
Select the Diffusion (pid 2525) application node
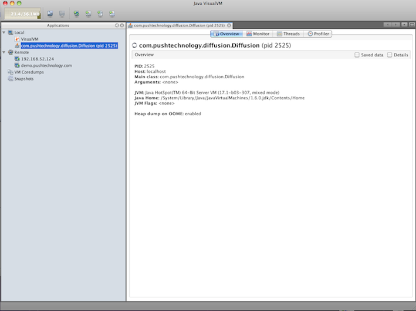69,45
